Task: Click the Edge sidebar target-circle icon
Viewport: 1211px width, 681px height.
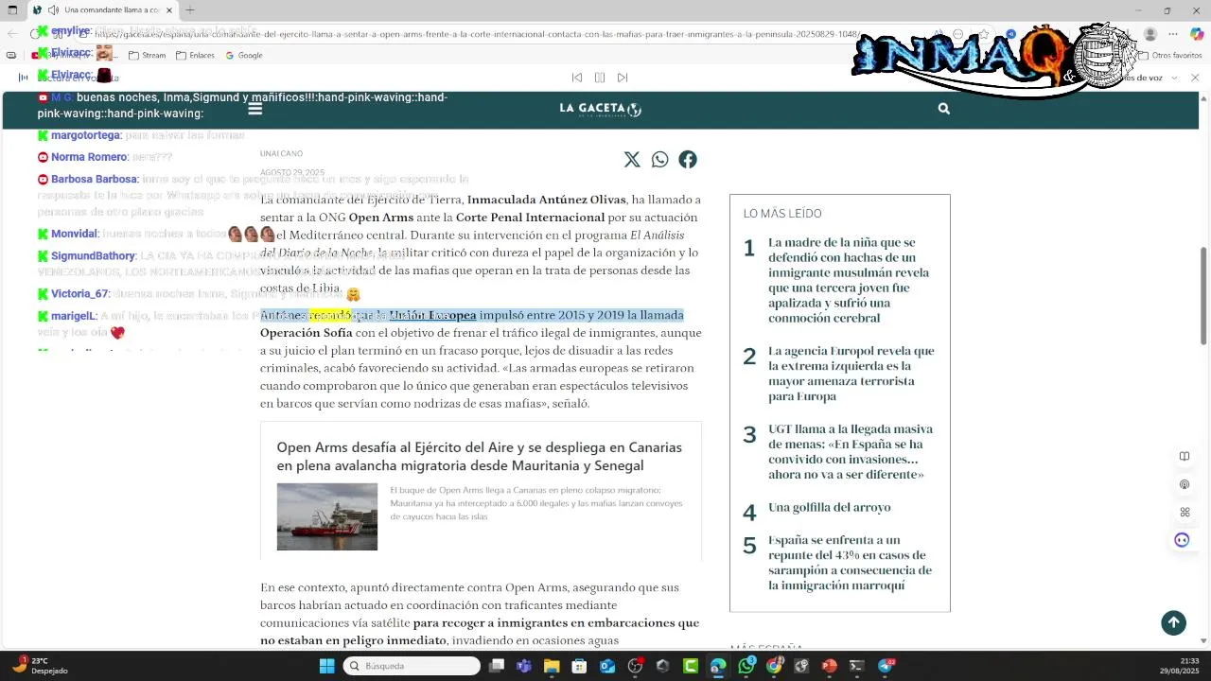Action: pos(1185,484)
